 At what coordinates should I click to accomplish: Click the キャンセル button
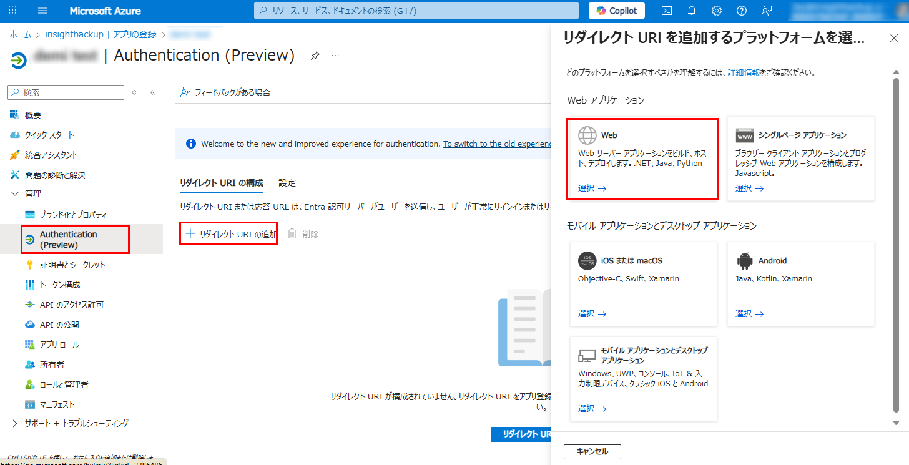[x=592, y=451]
